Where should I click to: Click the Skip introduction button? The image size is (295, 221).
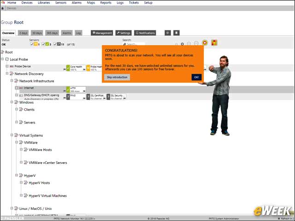pyautogui.click(x=117, y=77)
